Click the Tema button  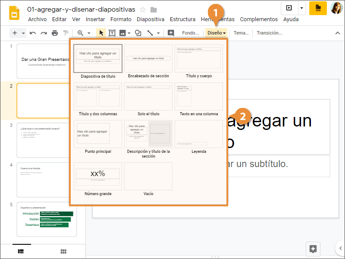(x=241, y=33)
